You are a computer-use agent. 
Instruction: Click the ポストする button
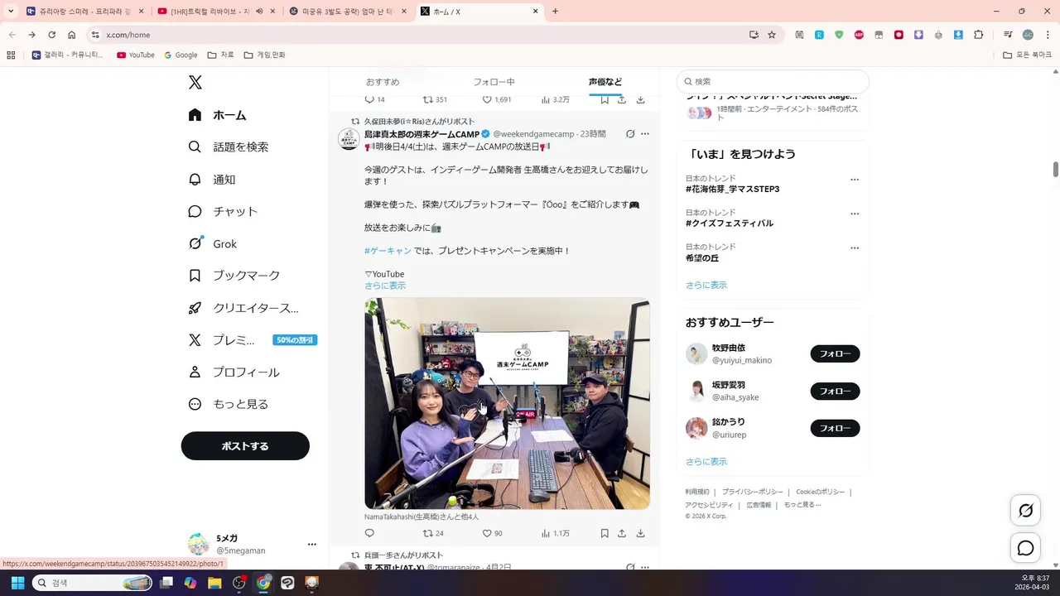coord(245,446)
